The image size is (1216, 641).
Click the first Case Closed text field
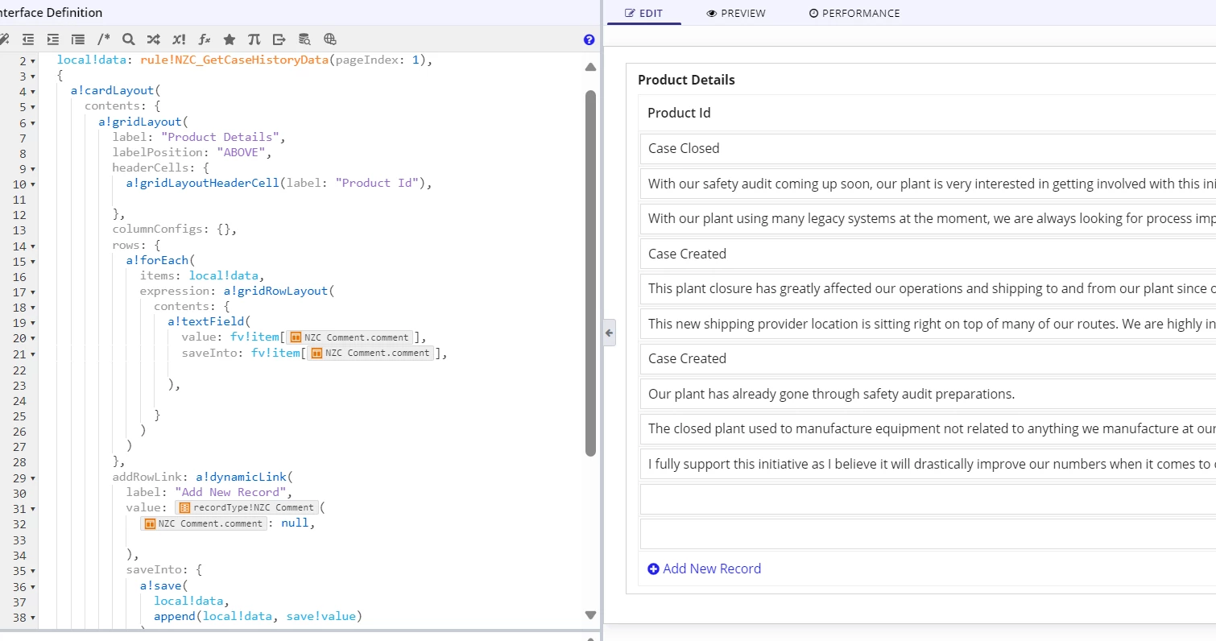(928, 148)
